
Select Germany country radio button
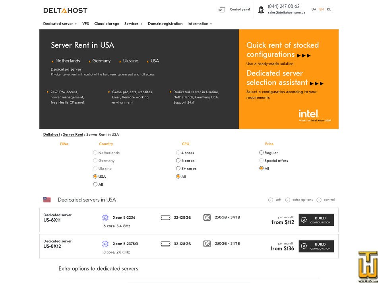click(95, 160)
